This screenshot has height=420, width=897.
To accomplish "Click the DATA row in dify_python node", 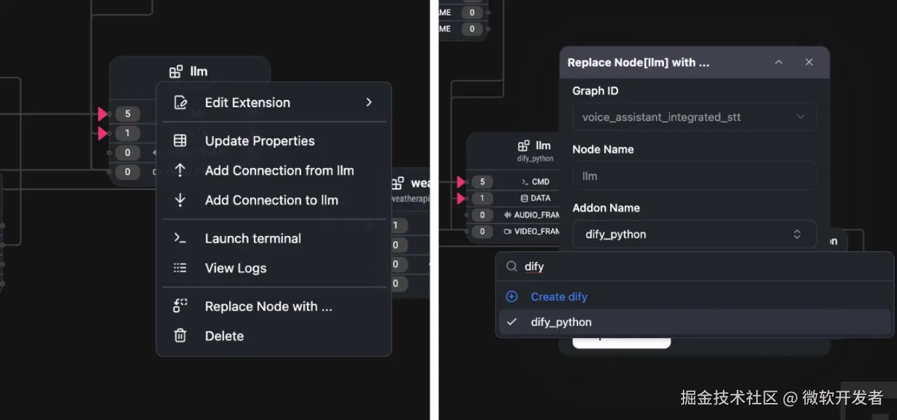I will 536,198.
